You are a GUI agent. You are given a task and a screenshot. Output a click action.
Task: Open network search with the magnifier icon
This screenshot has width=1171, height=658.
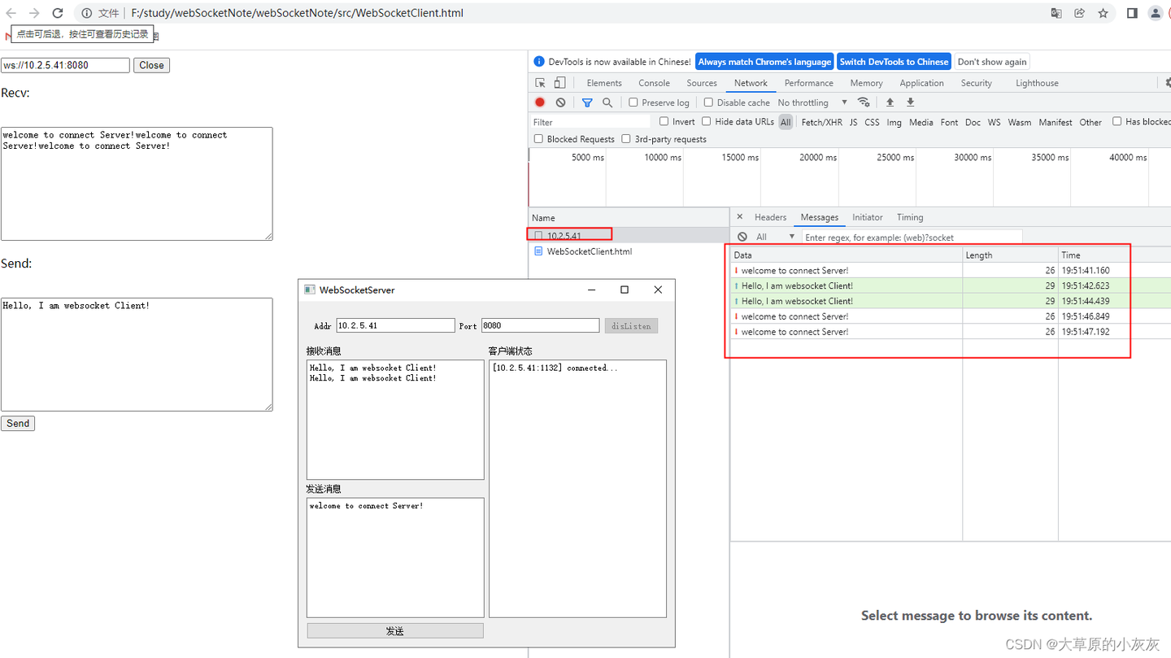607,102
